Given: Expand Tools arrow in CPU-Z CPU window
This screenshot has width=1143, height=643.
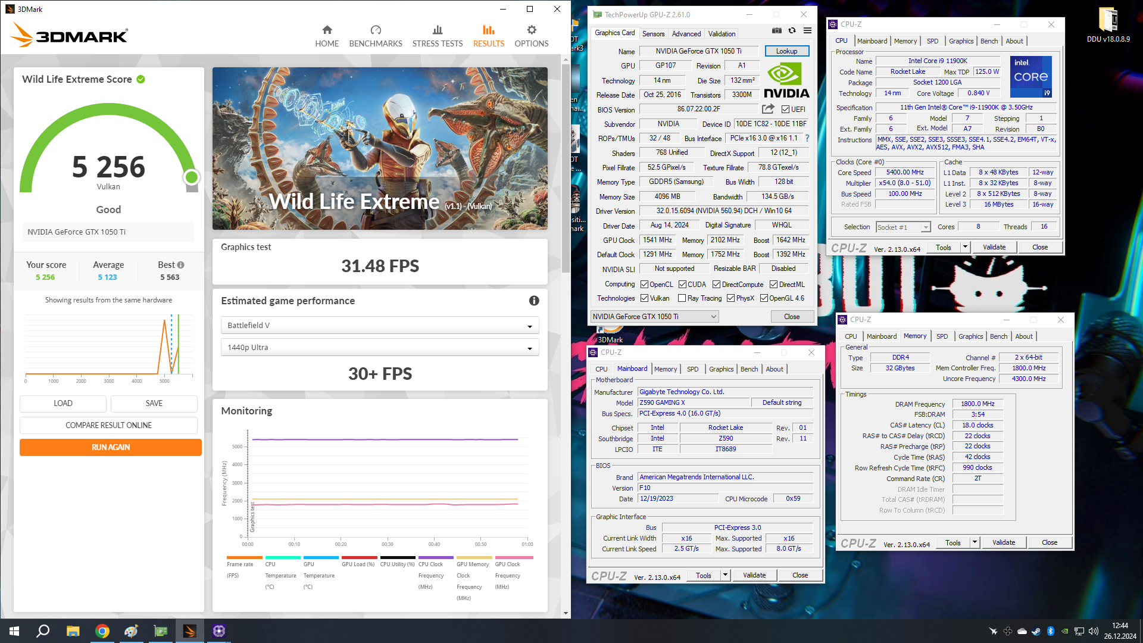Looking at the screenshot, I should tap(964, 247).
